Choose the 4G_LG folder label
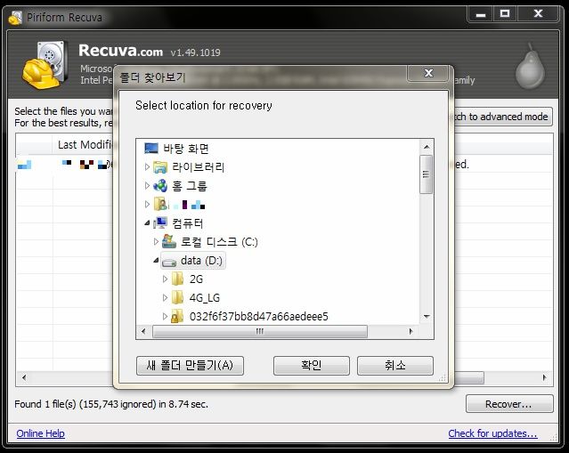 (205, 298)
